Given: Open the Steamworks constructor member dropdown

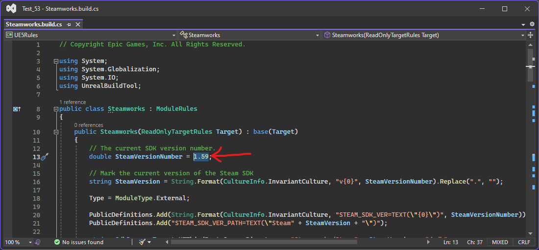Looking at the screenshot, I should coord(423,35).
